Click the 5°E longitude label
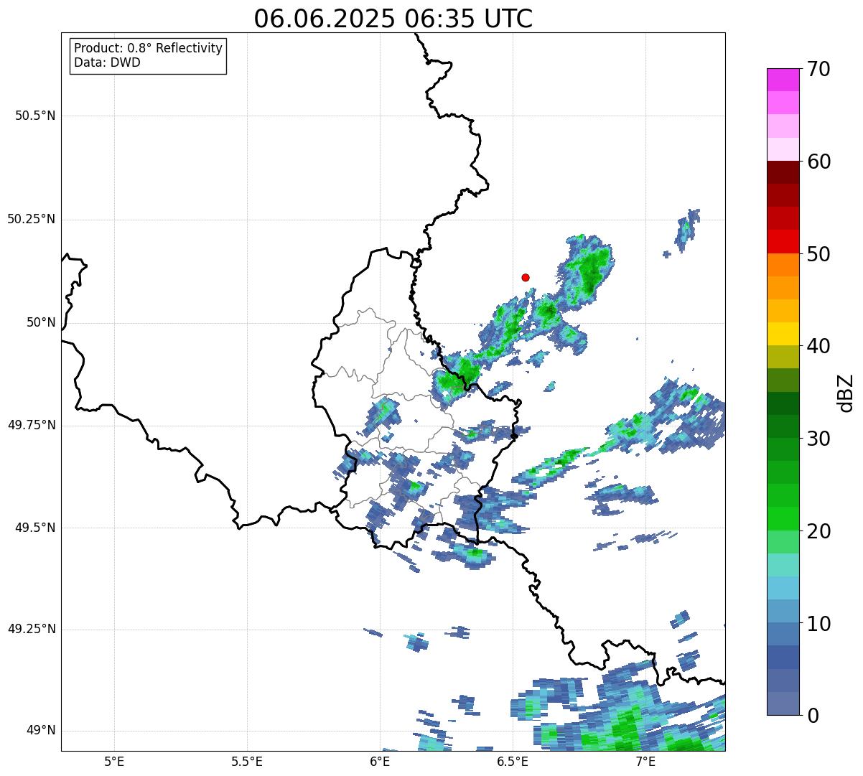Viewport: 863px width, 776px height. [x=114, y=761]
